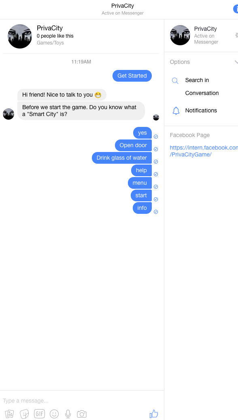Open the photo attachment icon

point(9,414)
